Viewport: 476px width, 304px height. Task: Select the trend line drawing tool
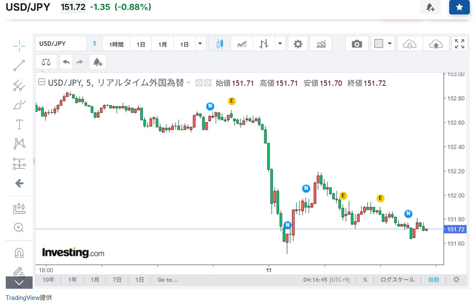tap(19, 66)
